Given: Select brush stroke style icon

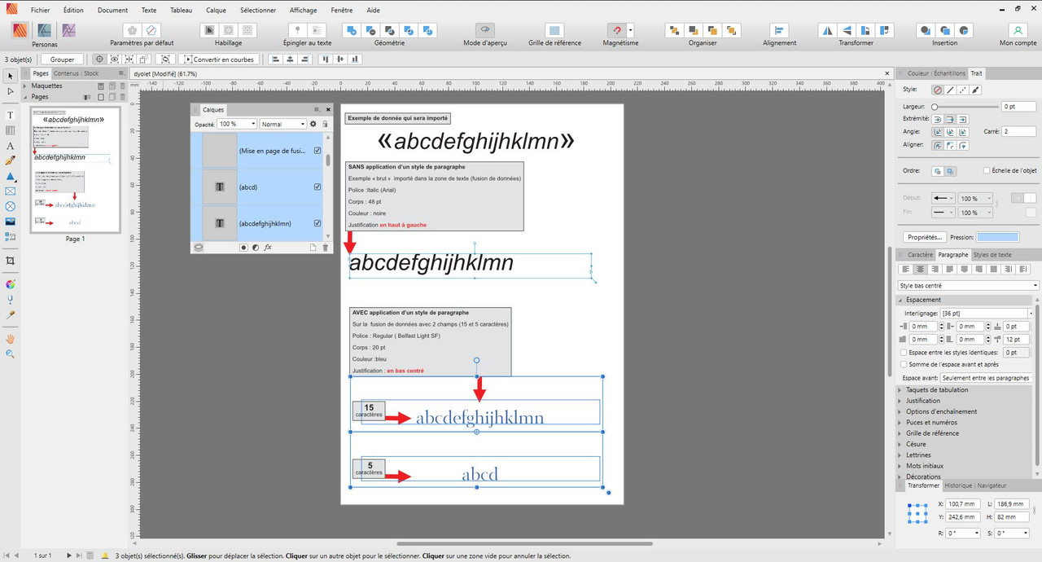Looking at the screenshot, I should point(975,90).
